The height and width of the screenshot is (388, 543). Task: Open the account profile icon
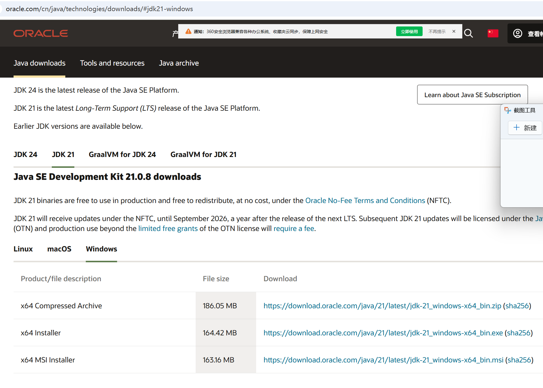pos(518,33)
